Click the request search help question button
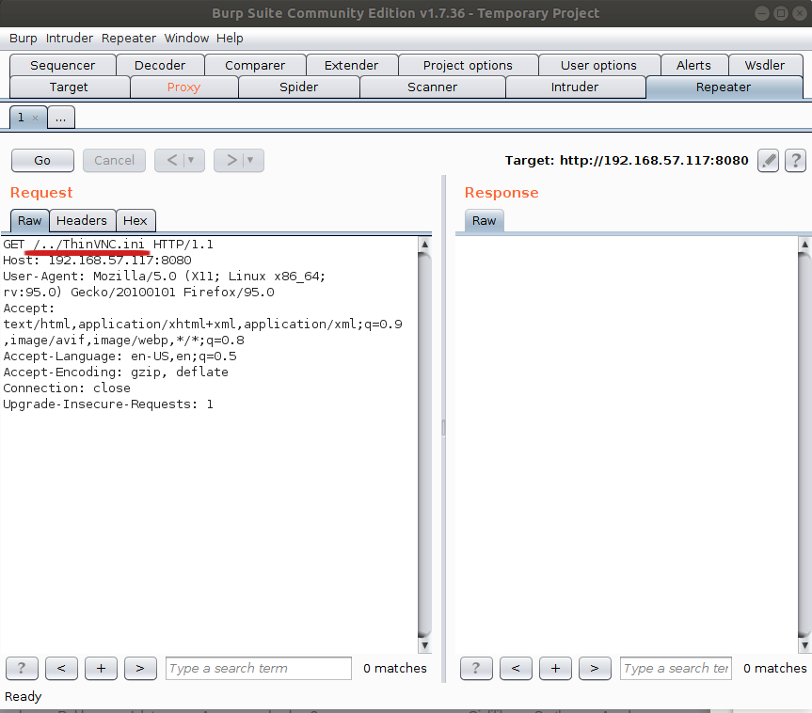 (22, 669)
